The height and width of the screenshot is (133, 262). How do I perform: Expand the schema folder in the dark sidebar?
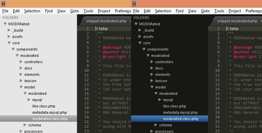(x=156, y=125)
